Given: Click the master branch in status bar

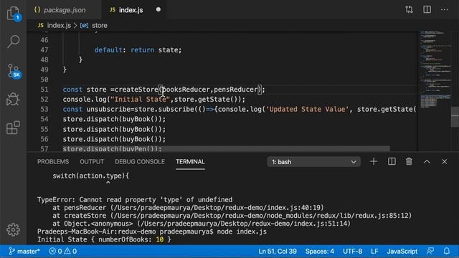Looking at the screenshot, I should click(x=24, y=251).
